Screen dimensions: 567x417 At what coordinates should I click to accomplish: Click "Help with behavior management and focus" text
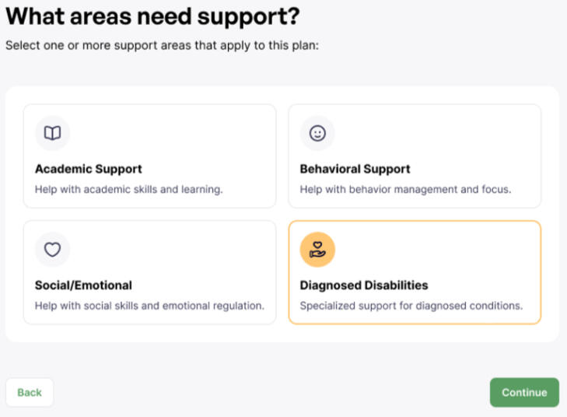tap(405, 189)
